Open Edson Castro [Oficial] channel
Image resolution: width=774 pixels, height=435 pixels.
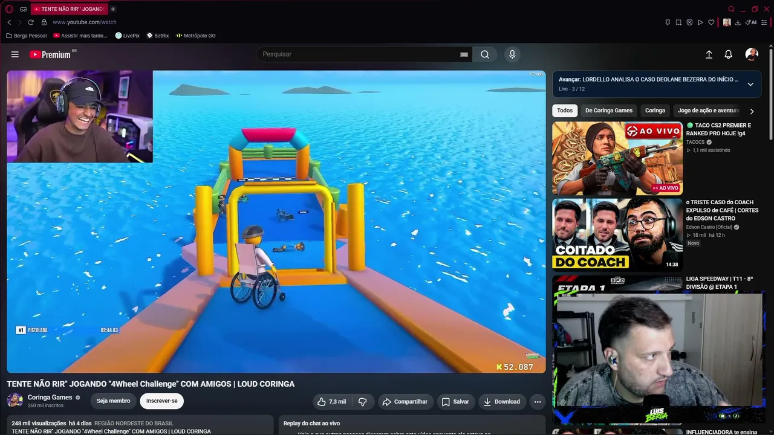(709, 227)
